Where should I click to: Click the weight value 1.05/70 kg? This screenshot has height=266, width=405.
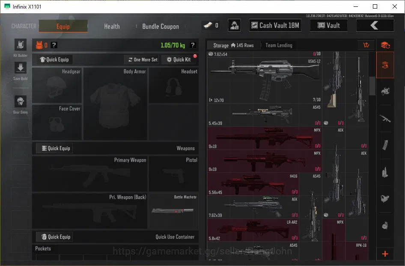(173, 45)
